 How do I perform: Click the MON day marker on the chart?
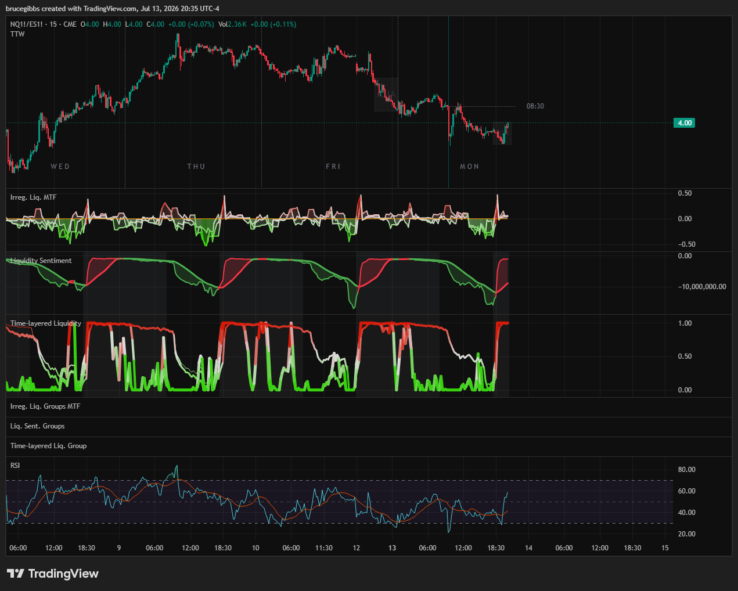tap(470, 167)
